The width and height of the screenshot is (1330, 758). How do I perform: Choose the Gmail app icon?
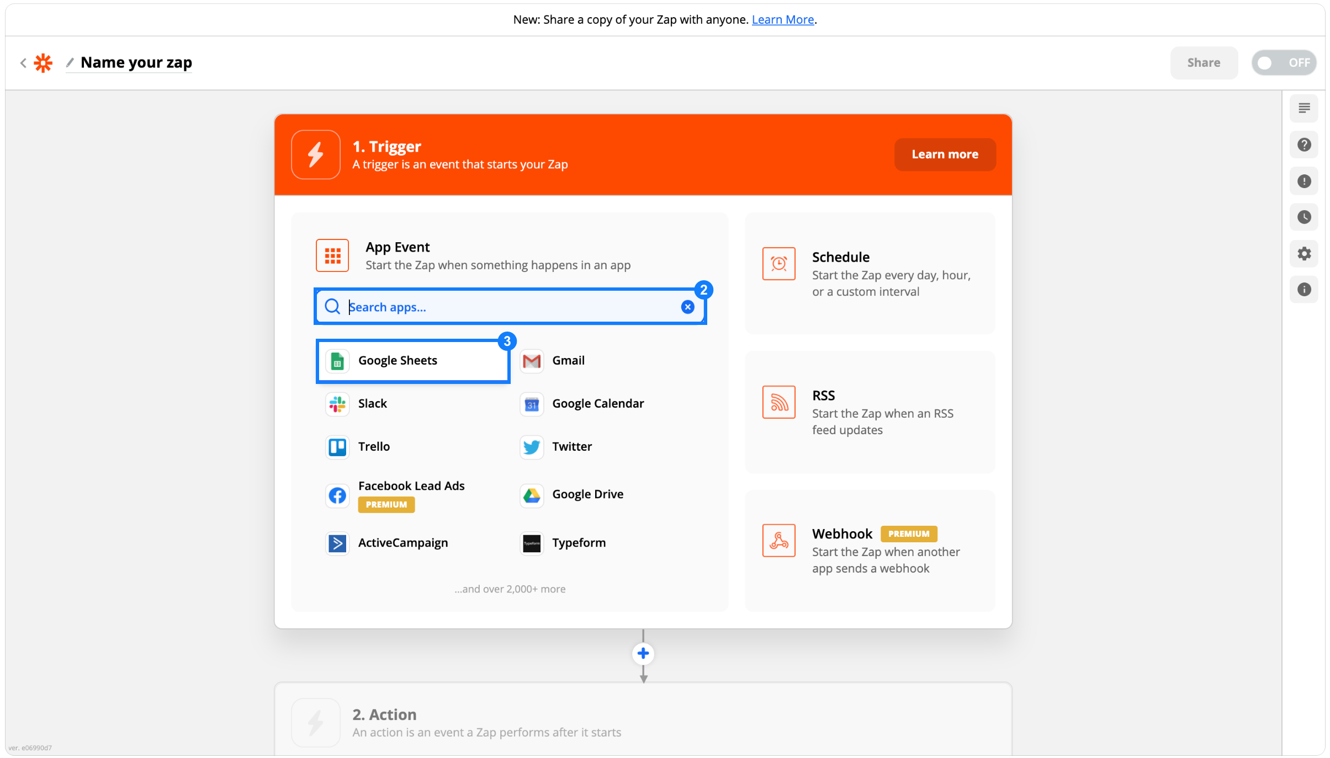(532, 361)
